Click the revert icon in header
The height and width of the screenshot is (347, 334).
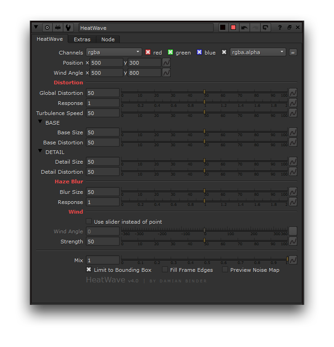coord(266,28)
